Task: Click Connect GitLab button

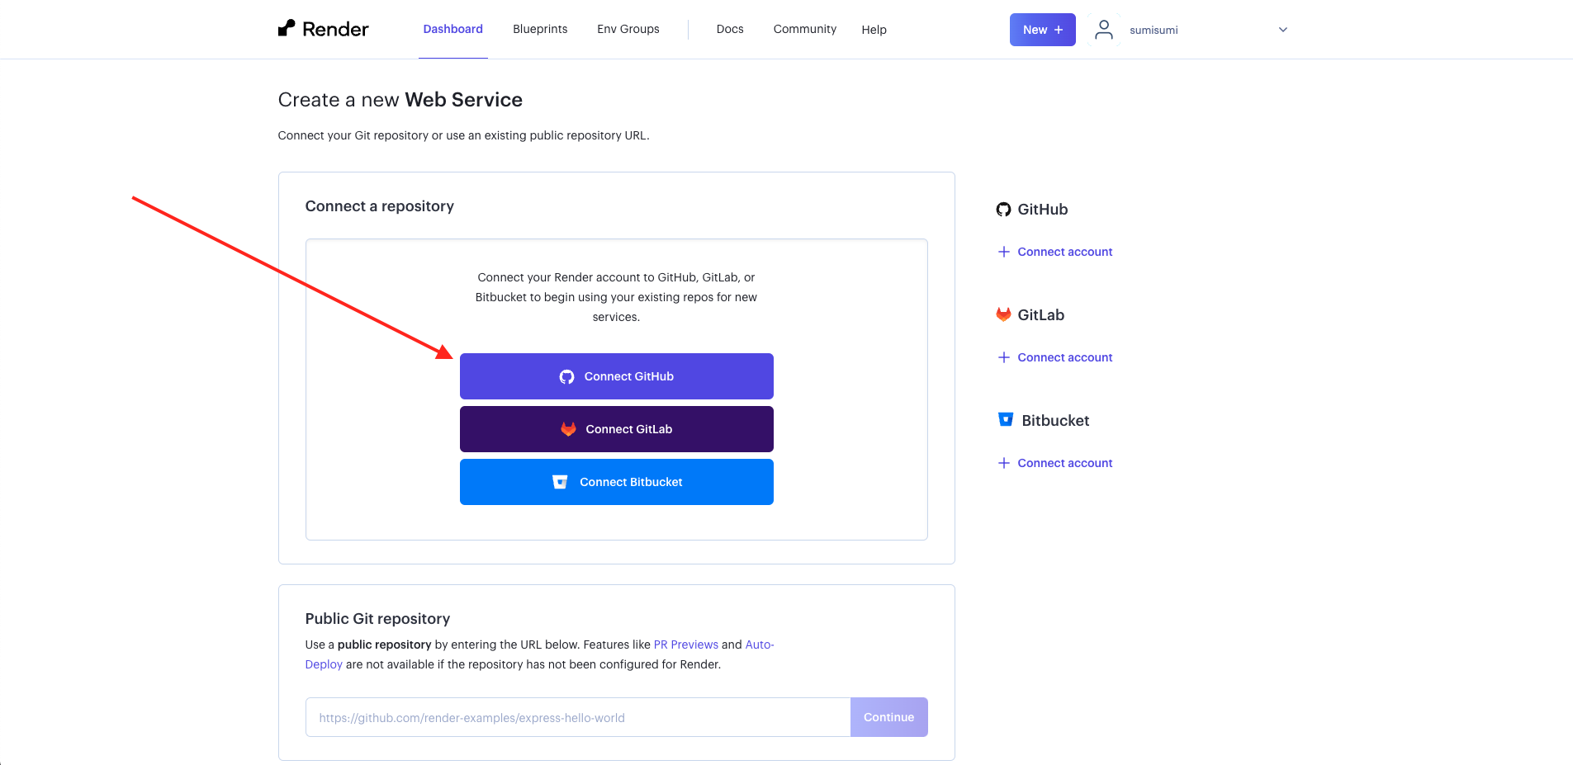Action: pos(616,428)
